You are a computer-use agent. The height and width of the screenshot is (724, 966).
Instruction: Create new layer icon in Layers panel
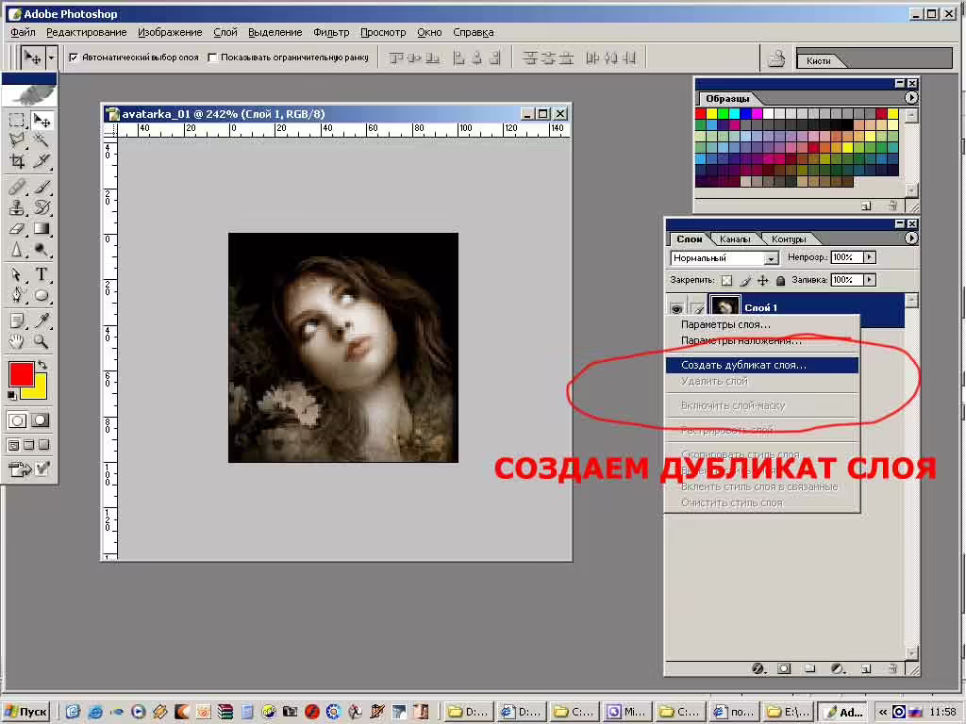[866, 668]
